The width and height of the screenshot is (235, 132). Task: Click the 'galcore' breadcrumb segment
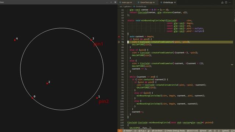tap(127, 7)
